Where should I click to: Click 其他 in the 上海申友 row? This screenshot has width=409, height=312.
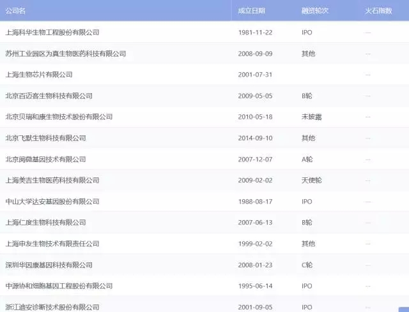point(308,244)
